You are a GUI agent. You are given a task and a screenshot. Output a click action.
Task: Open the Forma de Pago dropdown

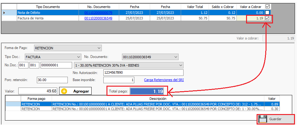tap(99, 48)
